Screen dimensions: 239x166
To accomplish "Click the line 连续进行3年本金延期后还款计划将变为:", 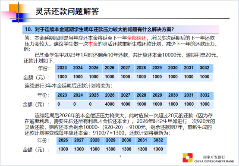I will tap(69, 86).
